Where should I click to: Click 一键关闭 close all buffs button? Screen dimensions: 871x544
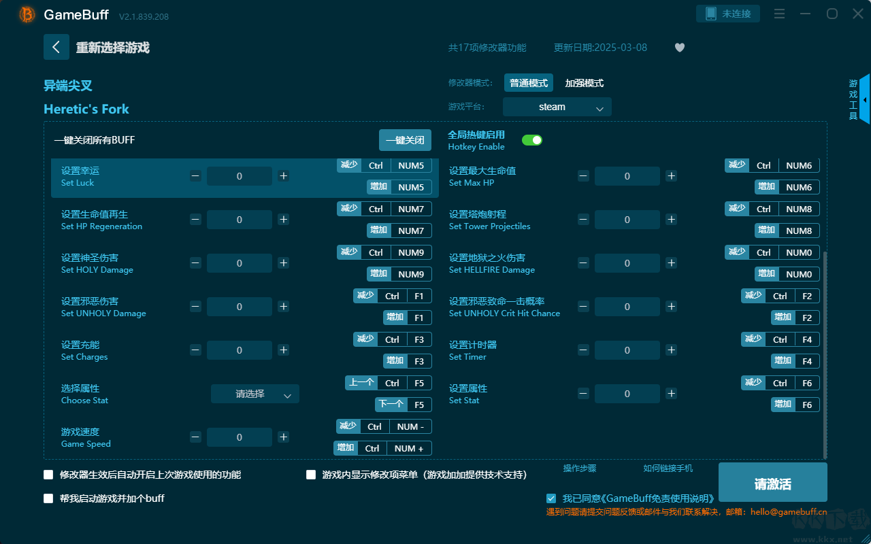[406, 140]
